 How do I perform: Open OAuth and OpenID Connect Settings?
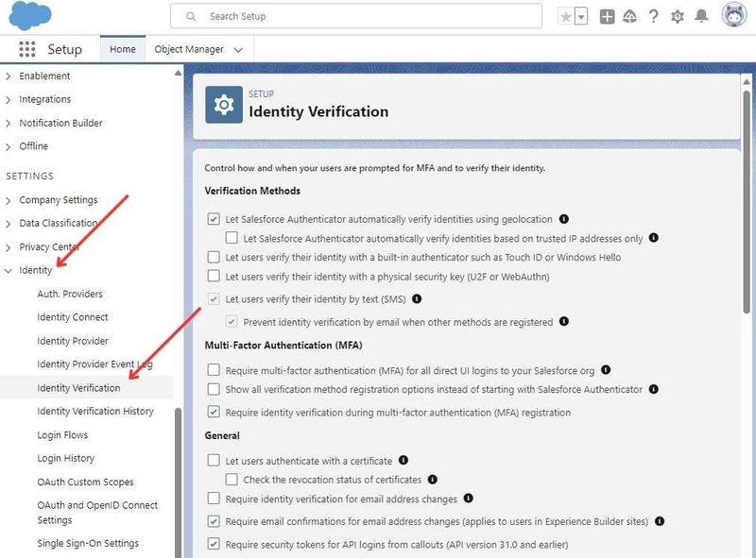(x=97, y=513)
